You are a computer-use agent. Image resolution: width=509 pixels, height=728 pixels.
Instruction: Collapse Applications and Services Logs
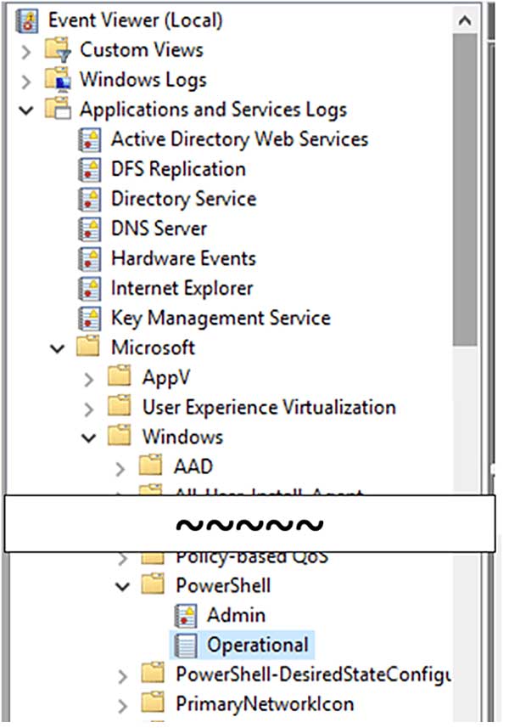pyautogui.click(x=26, y=110)
